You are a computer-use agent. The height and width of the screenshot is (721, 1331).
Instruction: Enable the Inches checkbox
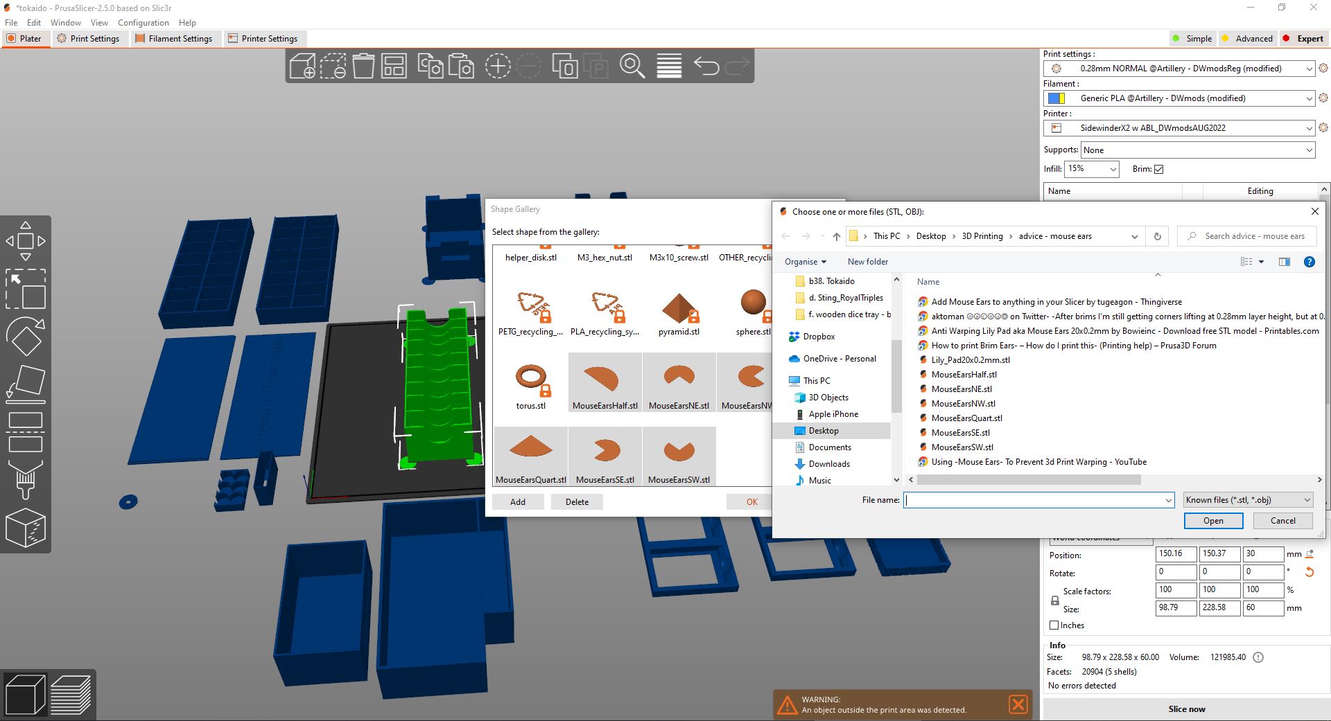1054,625
